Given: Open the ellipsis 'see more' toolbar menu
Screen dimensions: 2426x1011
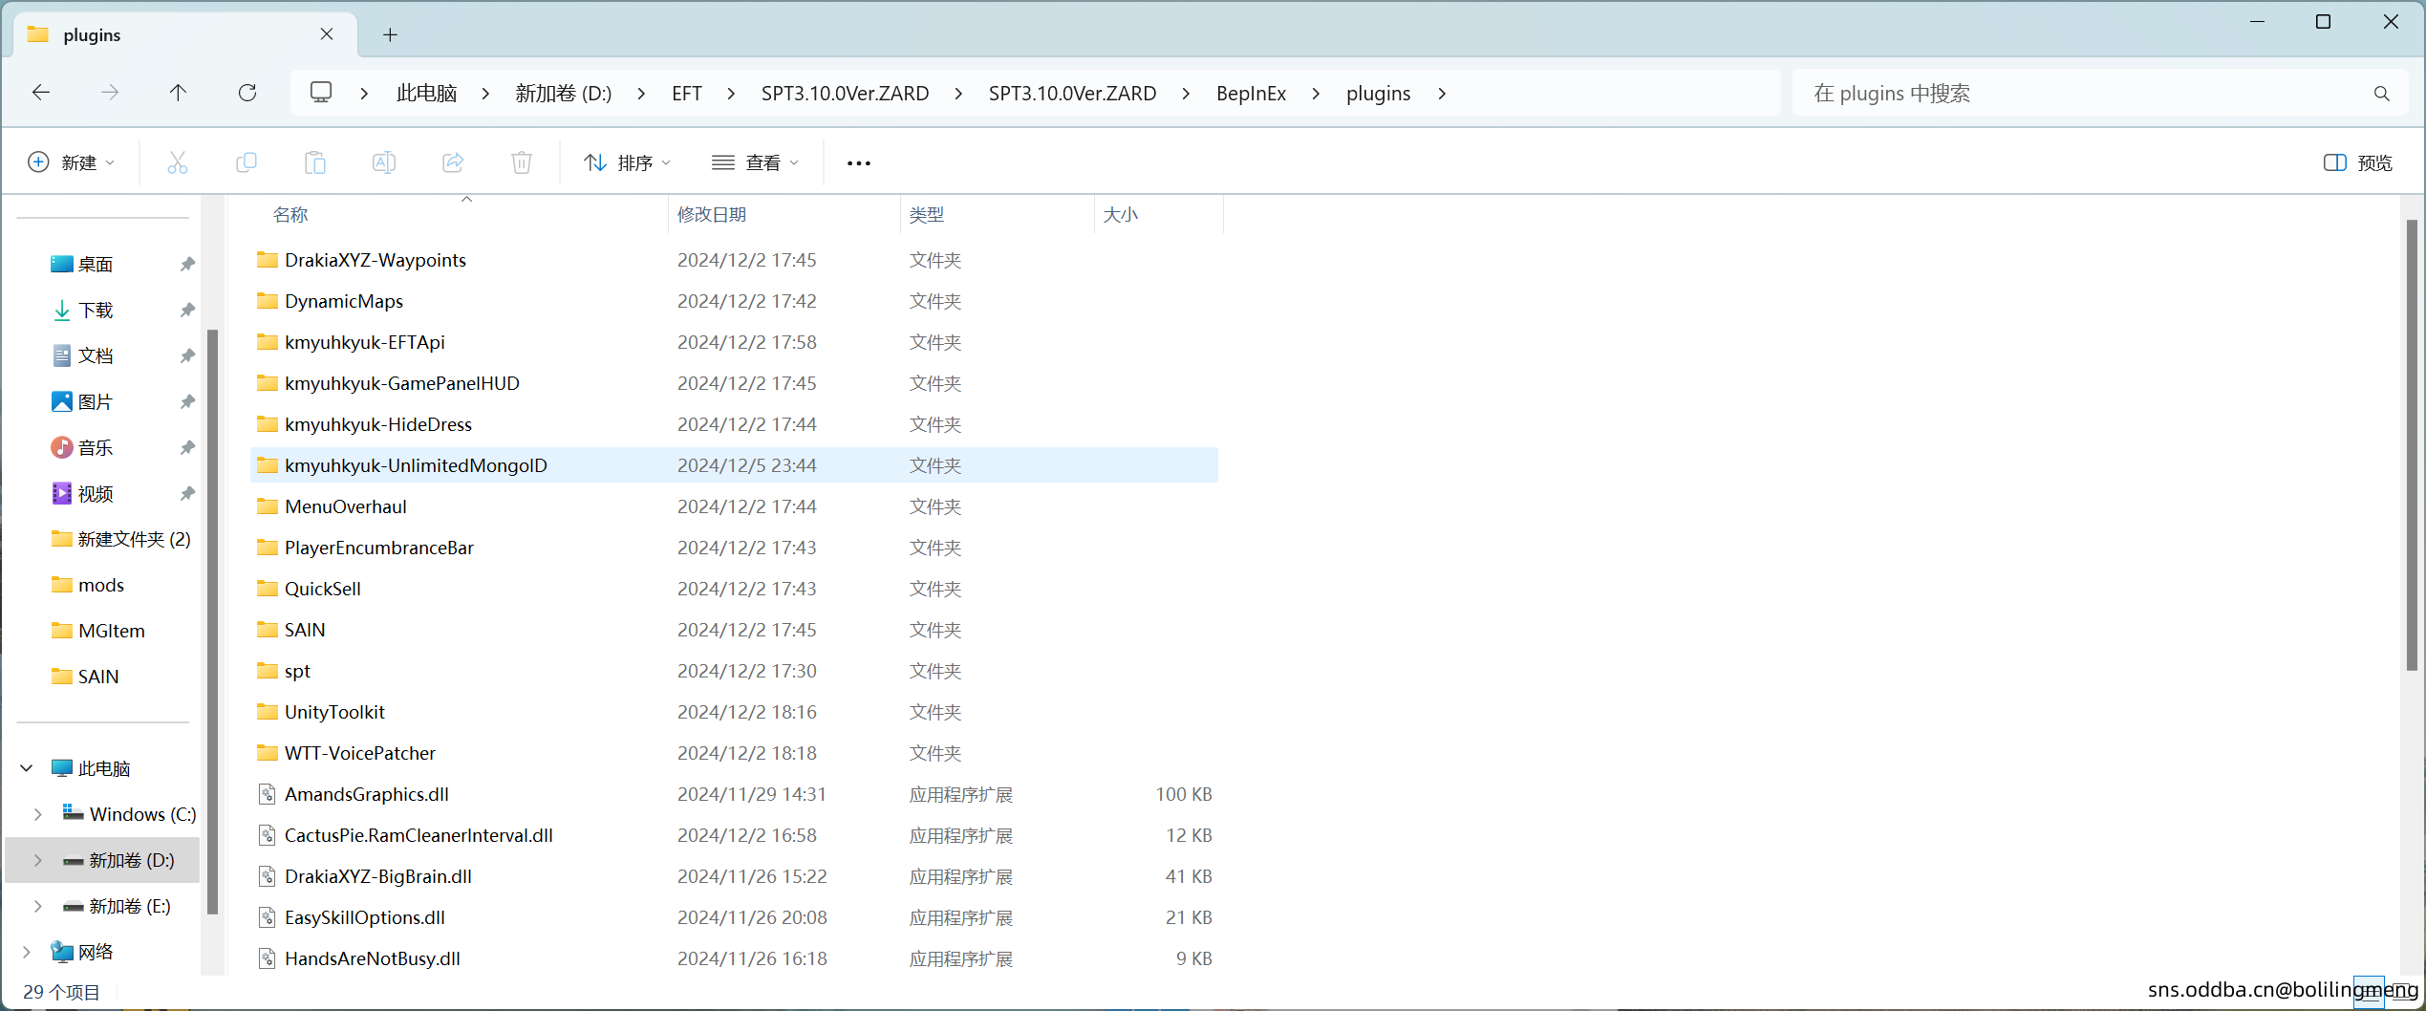Looking at the screenshot, I should [x=857, y=162].
